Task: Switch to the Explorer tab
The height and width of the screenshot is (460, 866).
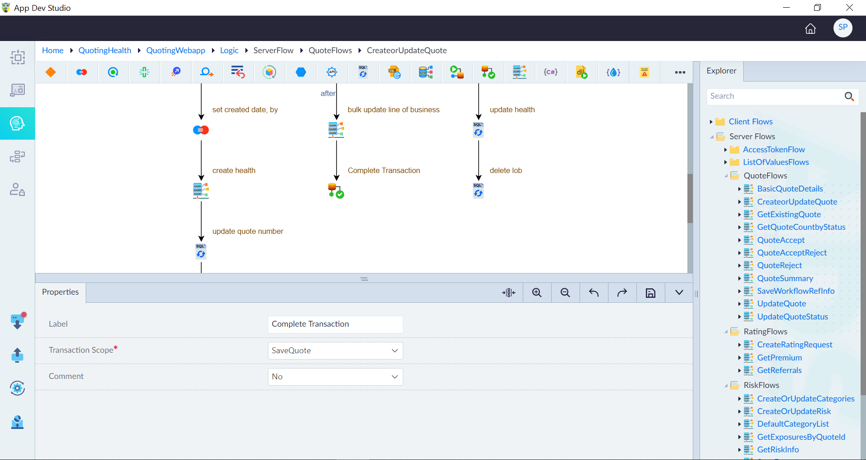Action: 721,71
